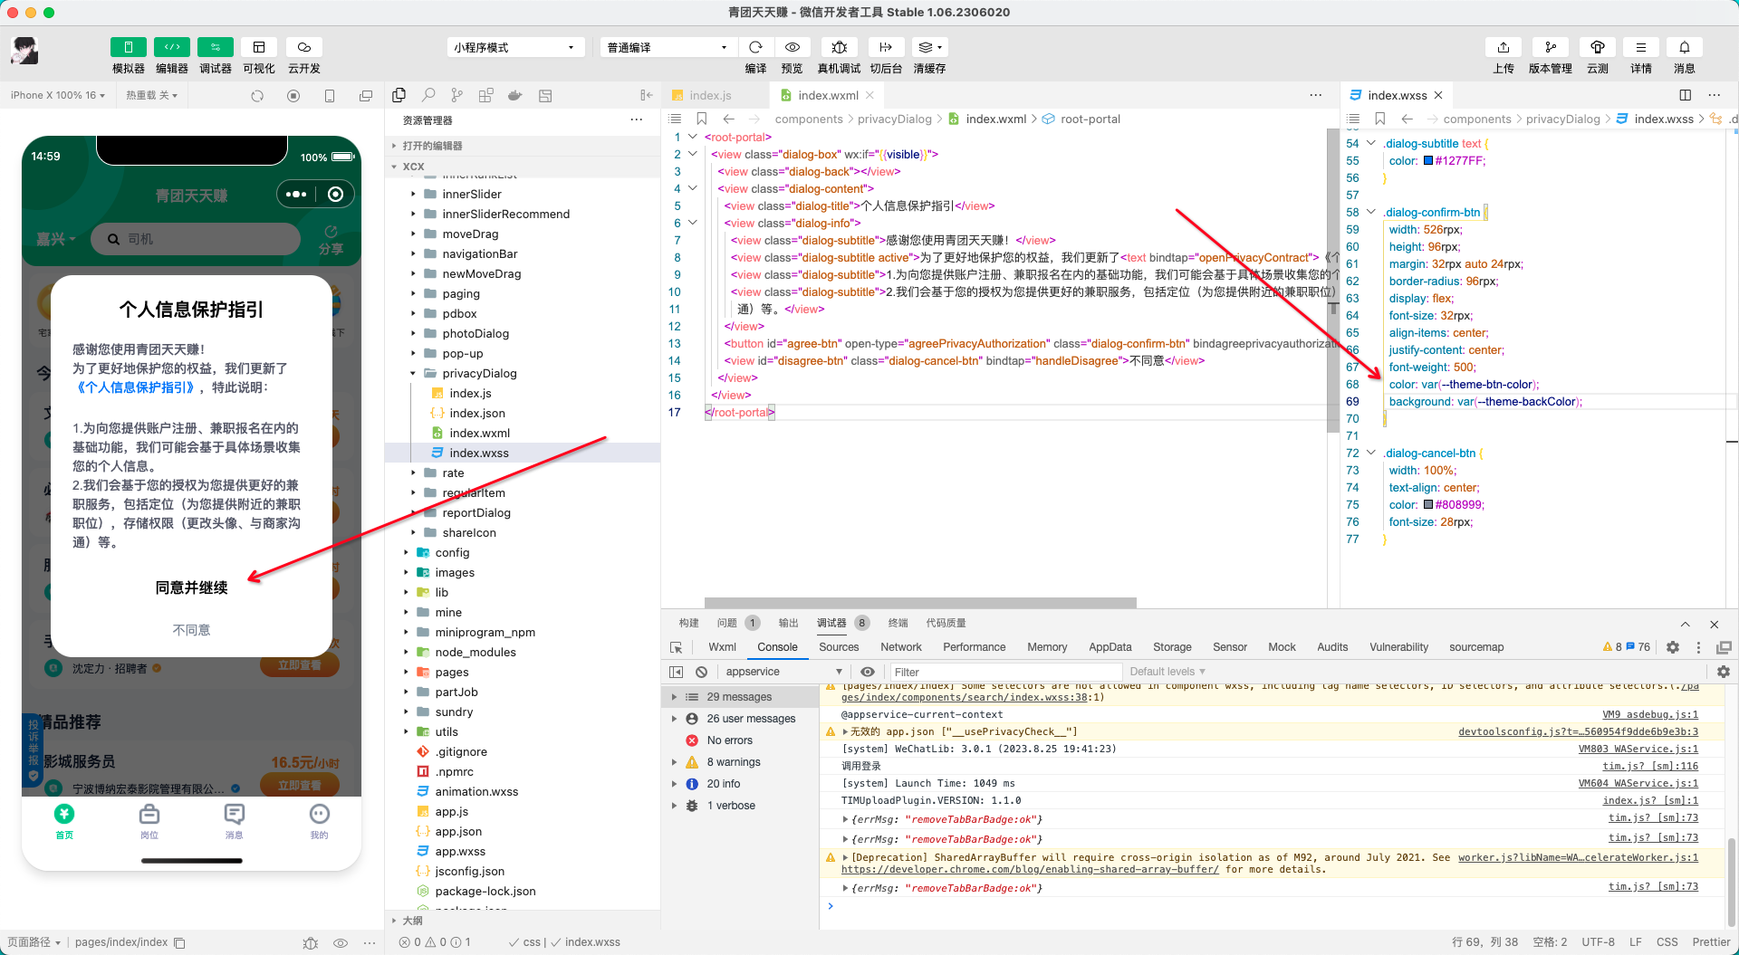The height and width of the screenshot is (955, 1739).
Task: Click the simulator stop icon
Action: coord(293,96)
